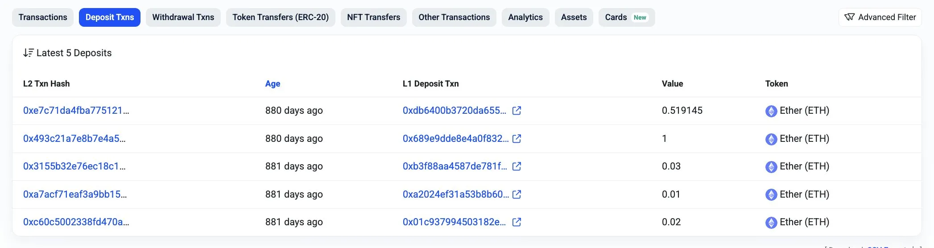Toggle the Age column time format
Viewport: 934px width, 248px height.
[273, 84]
